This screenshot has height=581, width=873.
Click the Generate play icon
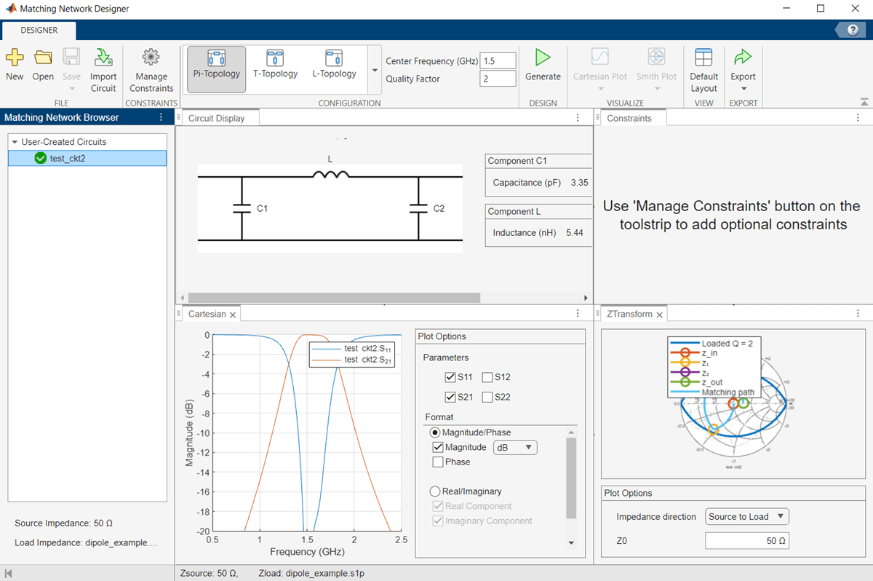(x=543, y=58)
